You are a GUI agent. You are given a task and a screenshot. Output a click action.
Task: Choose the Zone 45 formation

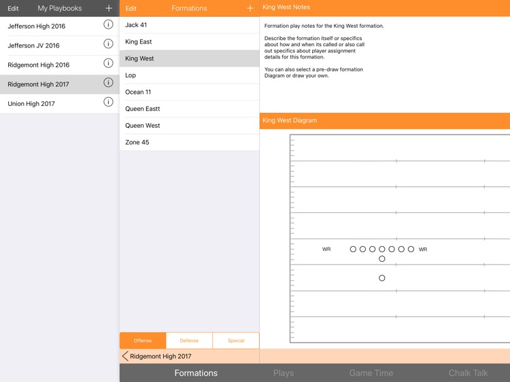click(x=189, y=142)
